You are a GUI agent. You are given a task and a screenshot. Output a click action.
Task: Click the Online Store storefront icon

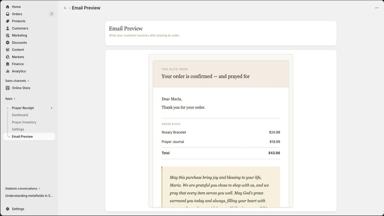8,88
